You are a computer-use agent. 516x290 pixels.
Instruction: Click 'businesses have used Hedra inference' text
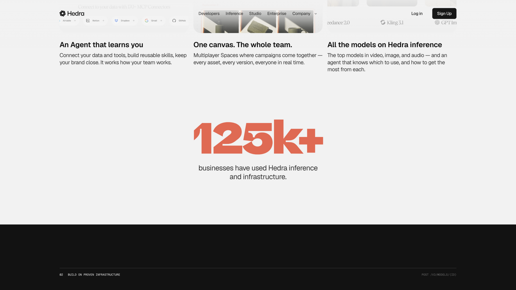click(x=258, y=168)
